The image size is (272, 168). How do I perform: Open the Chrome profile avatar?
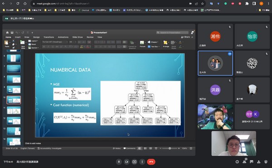261,4
